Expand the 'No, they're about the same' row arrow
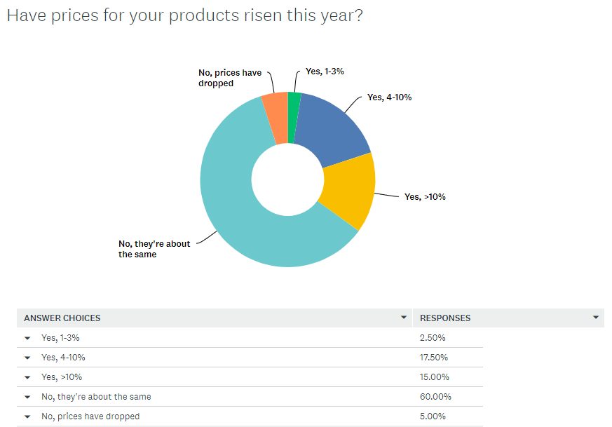This screenshot has width=612, height=427. (x=27, y=397)
